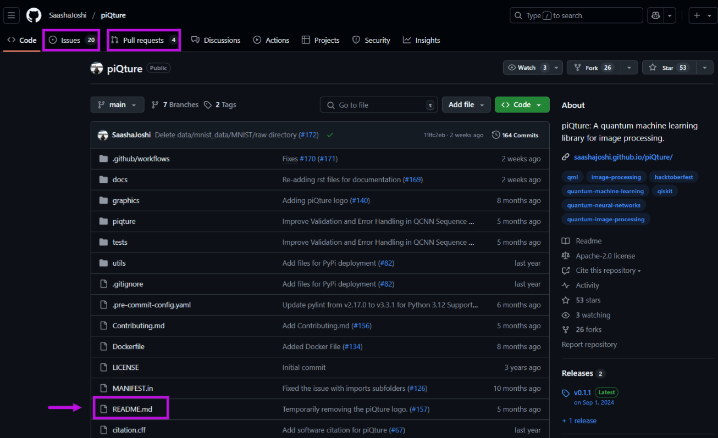
Task: Click the v0.1.1 release tag
Action: coord(582,392)
